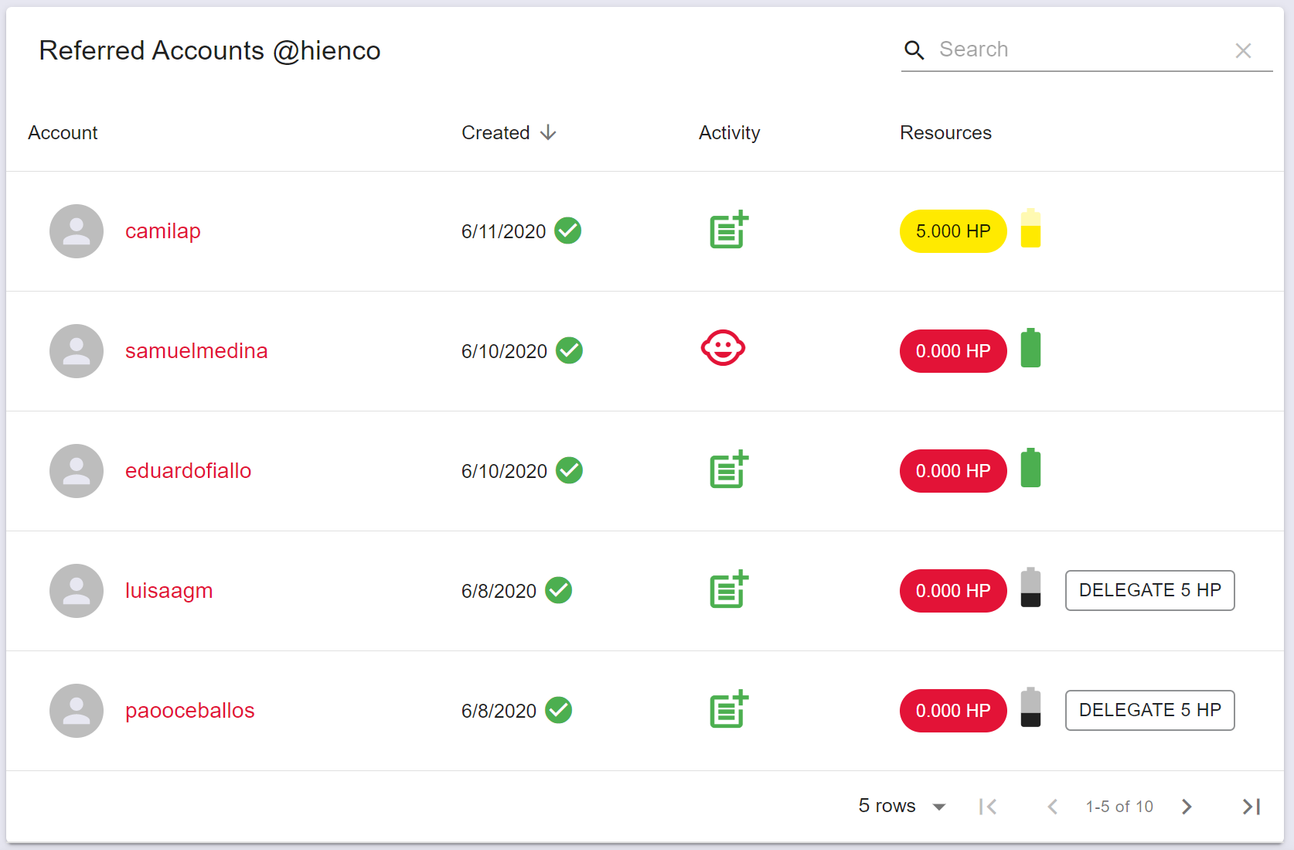
Task: Click the search magnifier icon
Action: [914, 50]
